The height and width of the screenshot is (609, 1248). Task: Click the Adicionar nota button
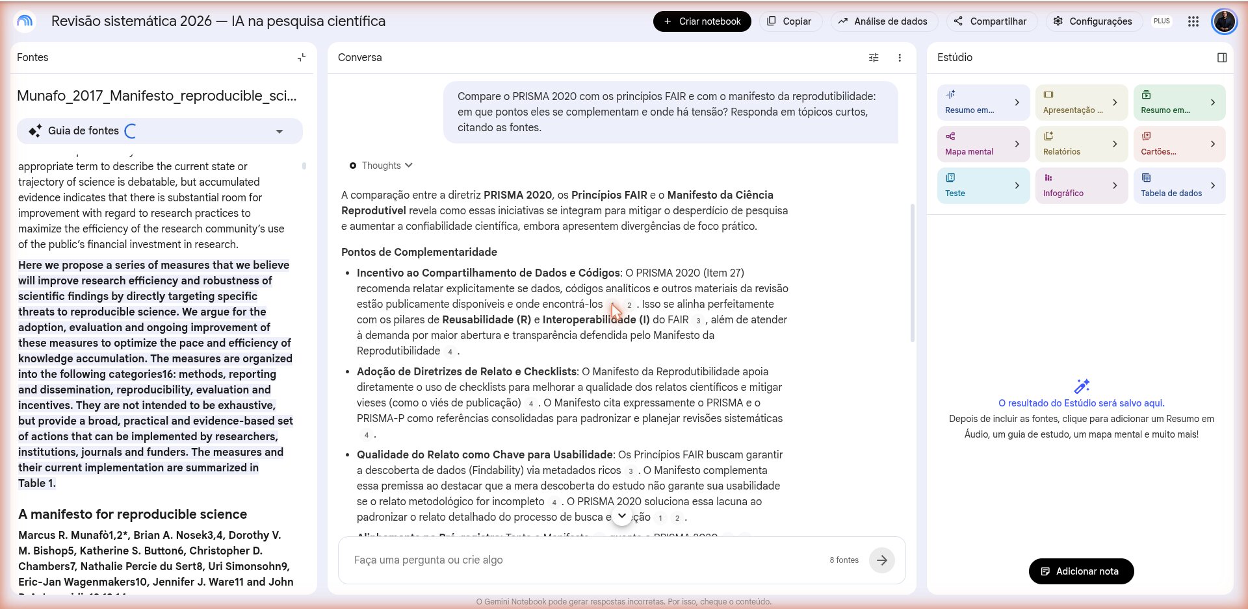1081,571
